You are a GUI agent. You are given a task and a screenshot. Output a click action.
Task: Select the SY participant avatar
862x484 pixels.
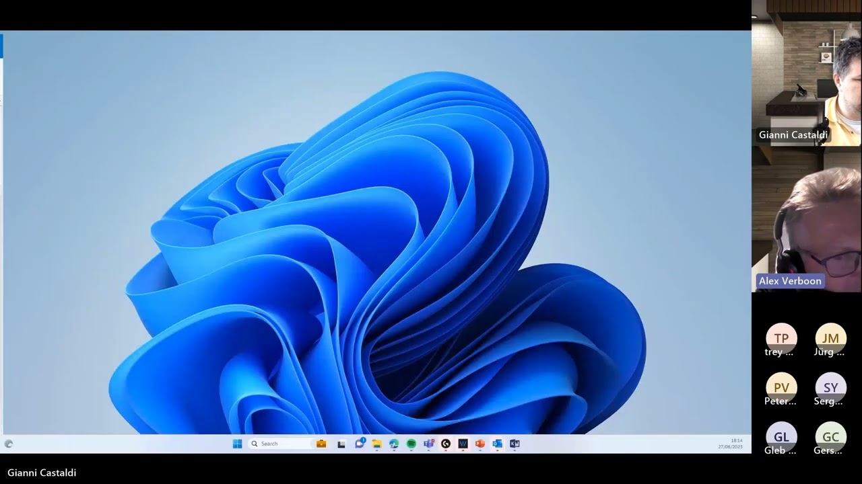(x=831, y=387)
